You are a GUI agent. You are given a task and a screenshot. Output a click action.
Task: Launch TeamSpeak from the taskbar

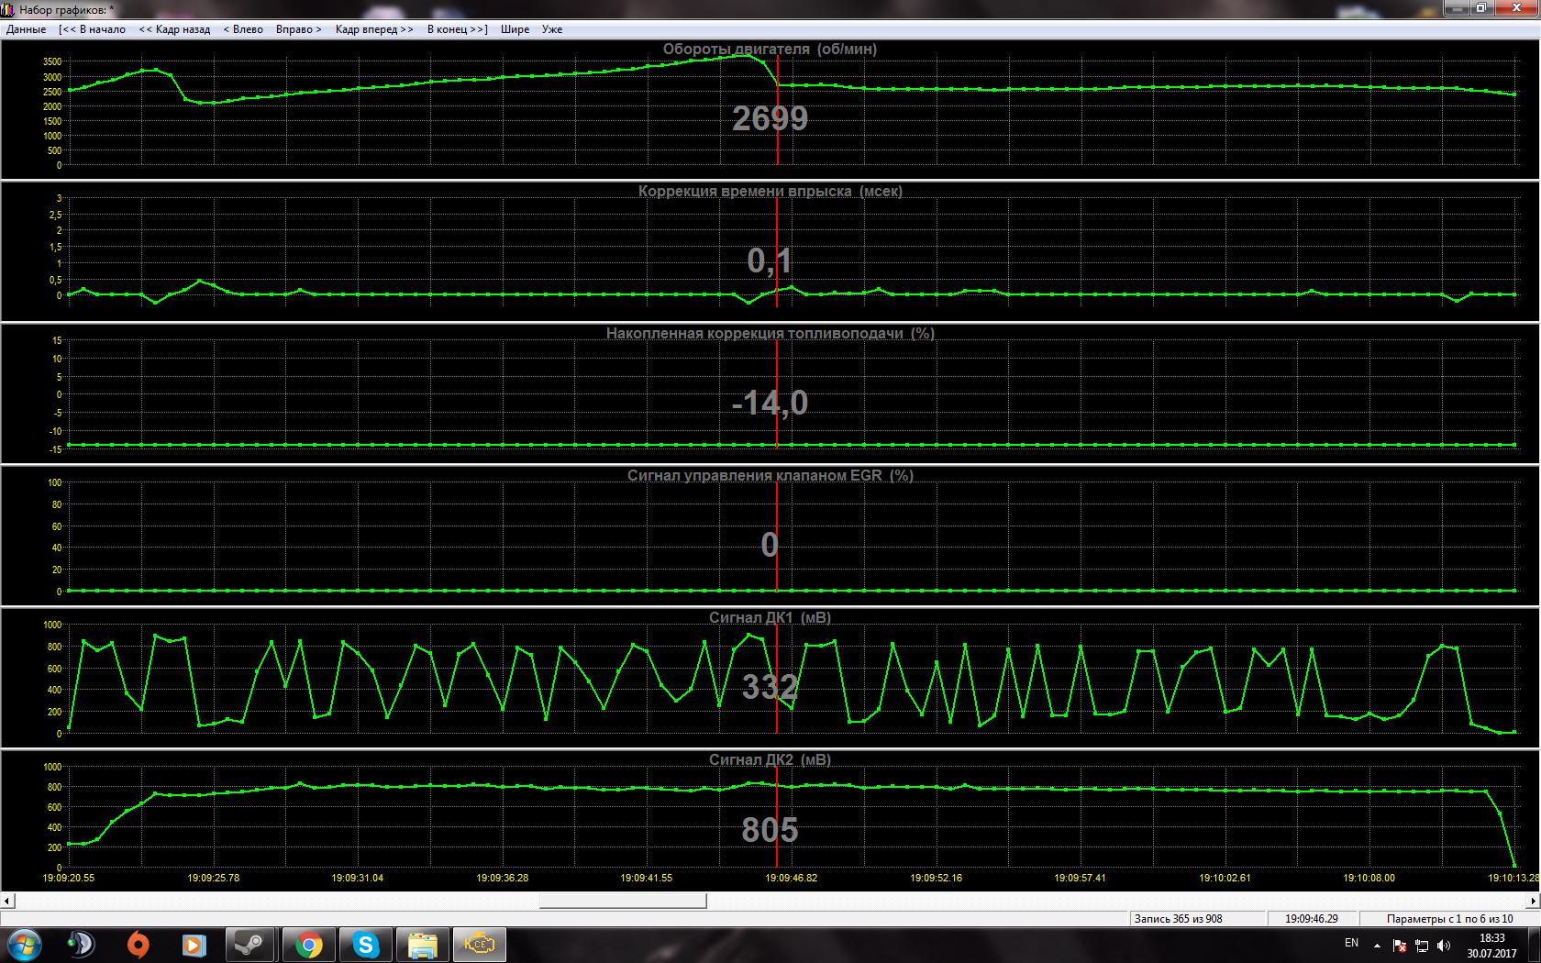tap(81, 944)
